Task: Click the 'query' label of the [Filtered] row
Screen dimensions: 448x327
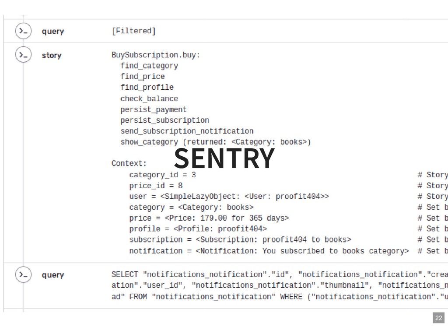Action: pos(53,31)
